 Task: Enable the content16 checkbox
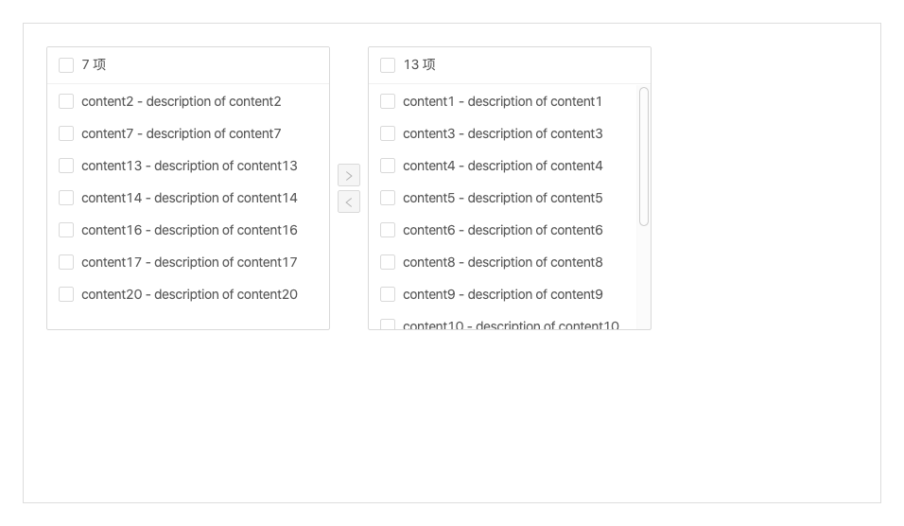tap(66, 230)
